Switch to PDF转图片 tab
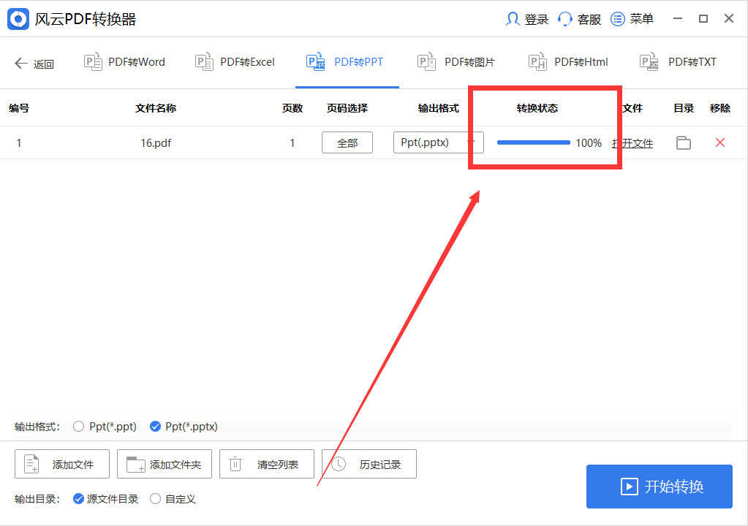 [x=456, y=62]
